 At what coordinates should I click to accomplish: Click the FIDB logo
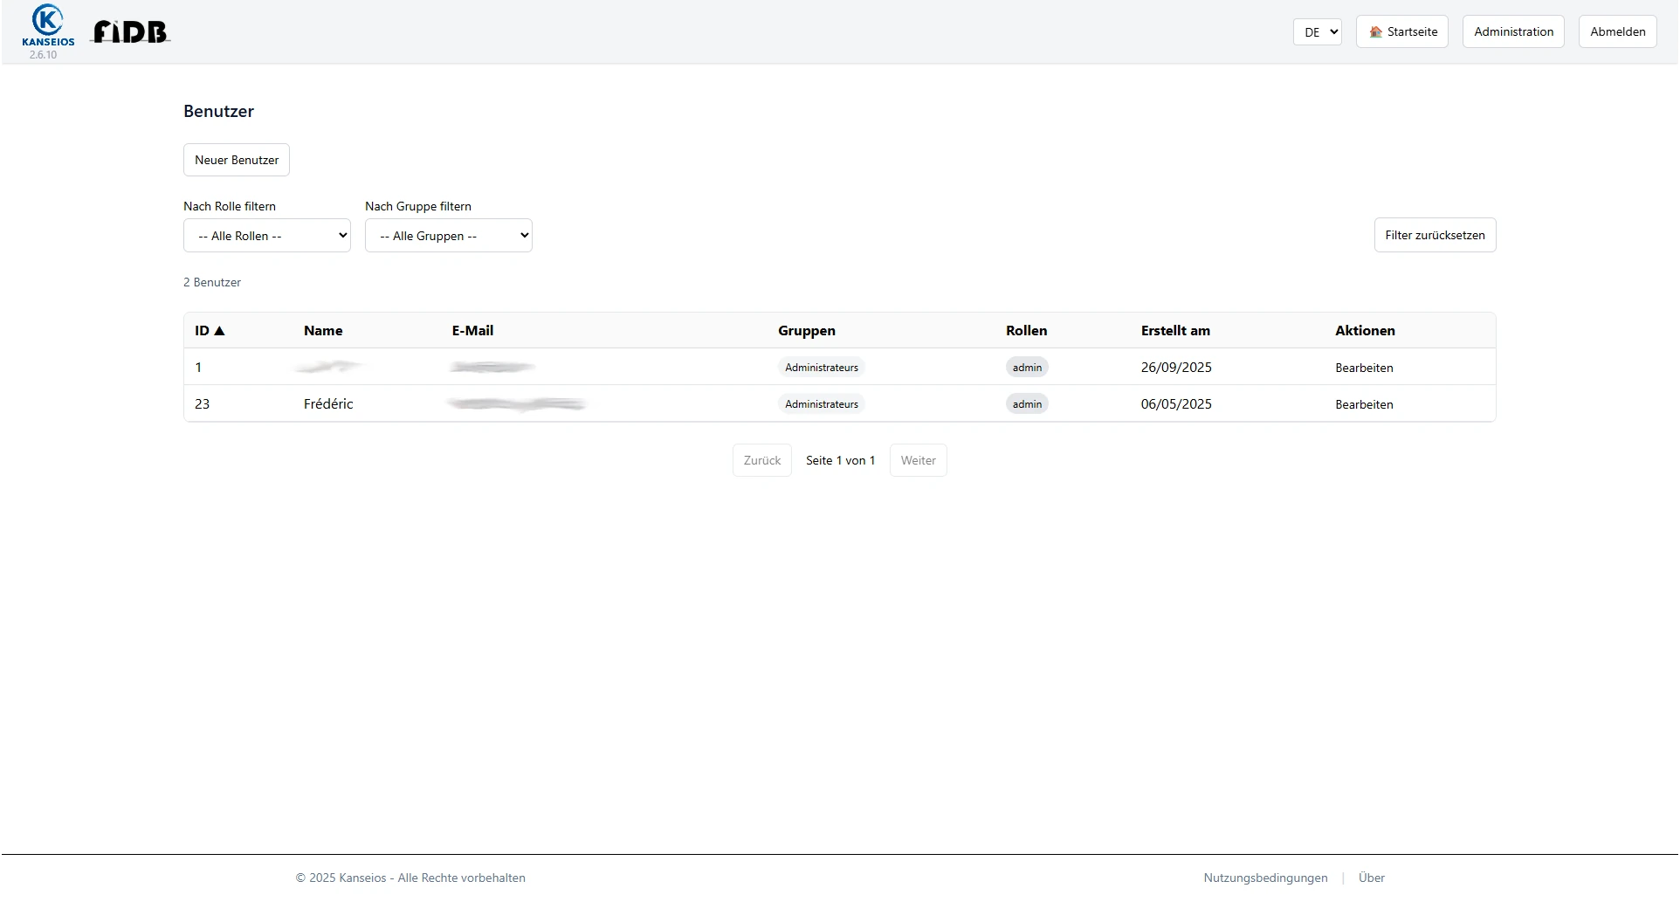129,31
